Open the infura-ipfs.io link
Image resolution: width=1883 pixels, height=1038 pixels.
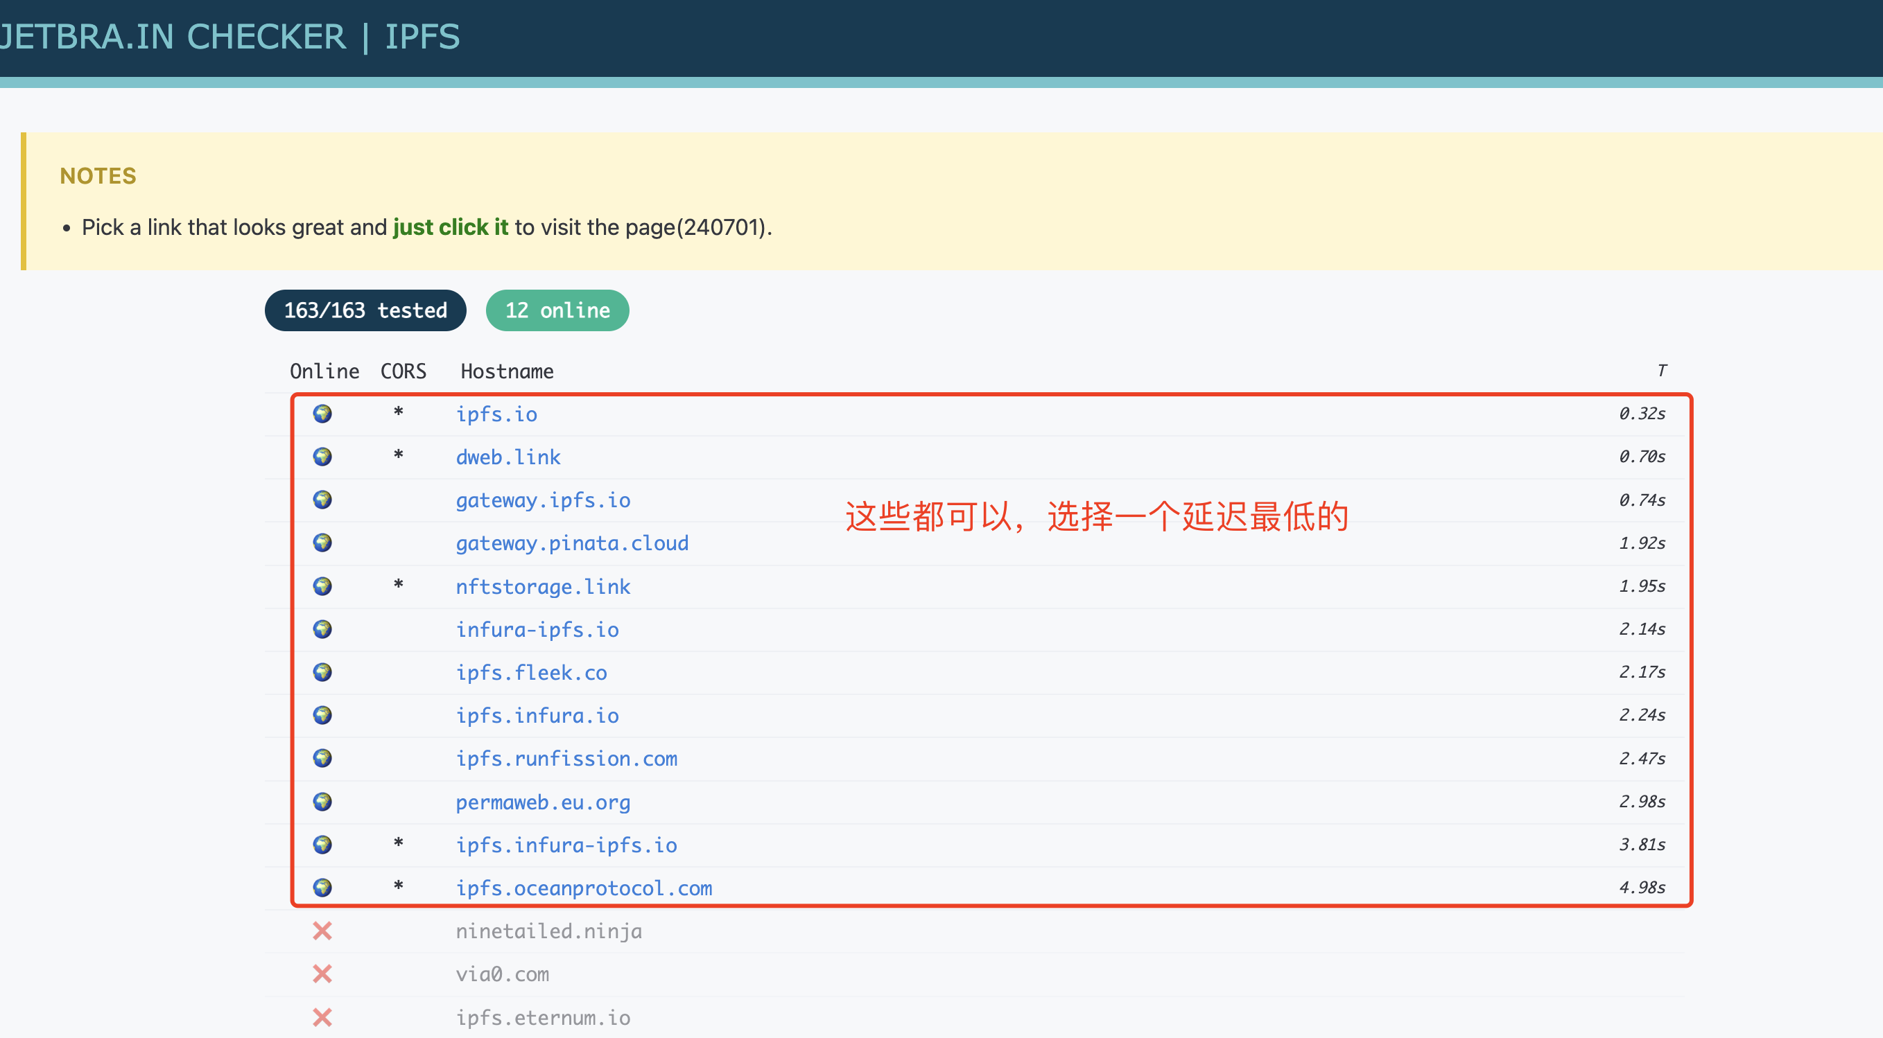pyautogui.click(x=537, y=630)
